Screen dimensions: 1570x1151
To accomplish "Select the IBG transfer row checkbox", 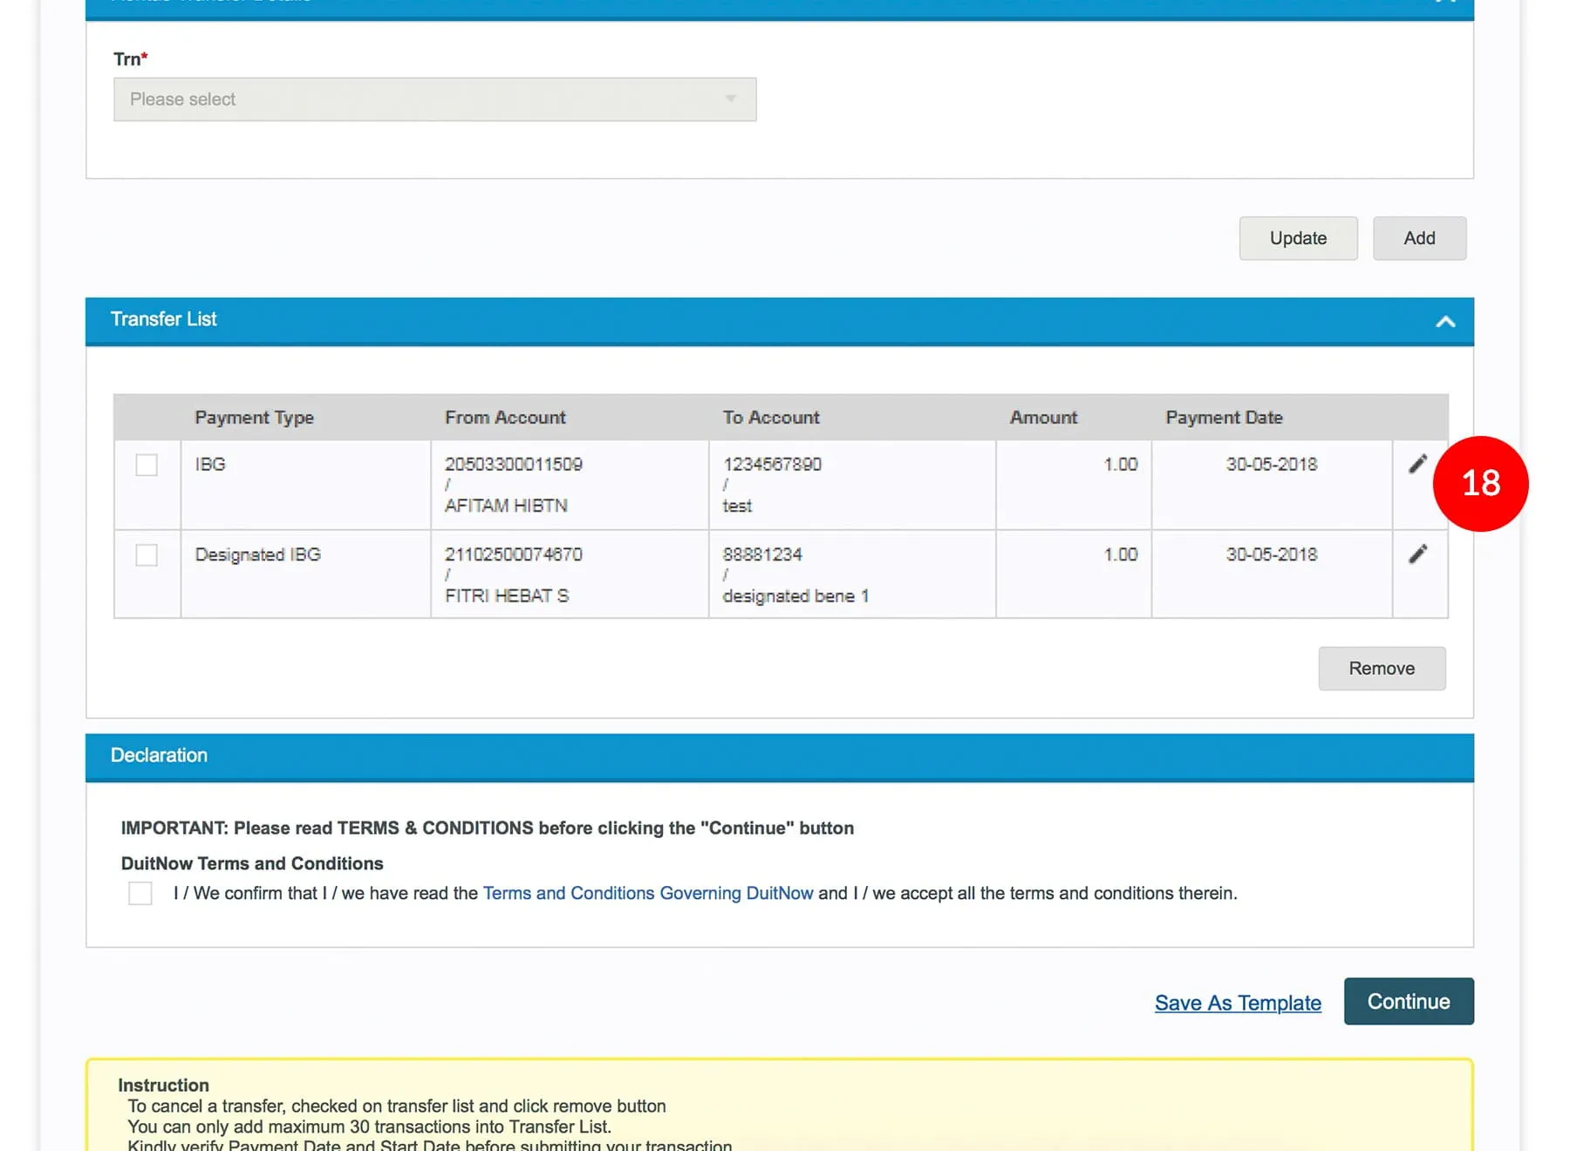I will coord(147,465).
